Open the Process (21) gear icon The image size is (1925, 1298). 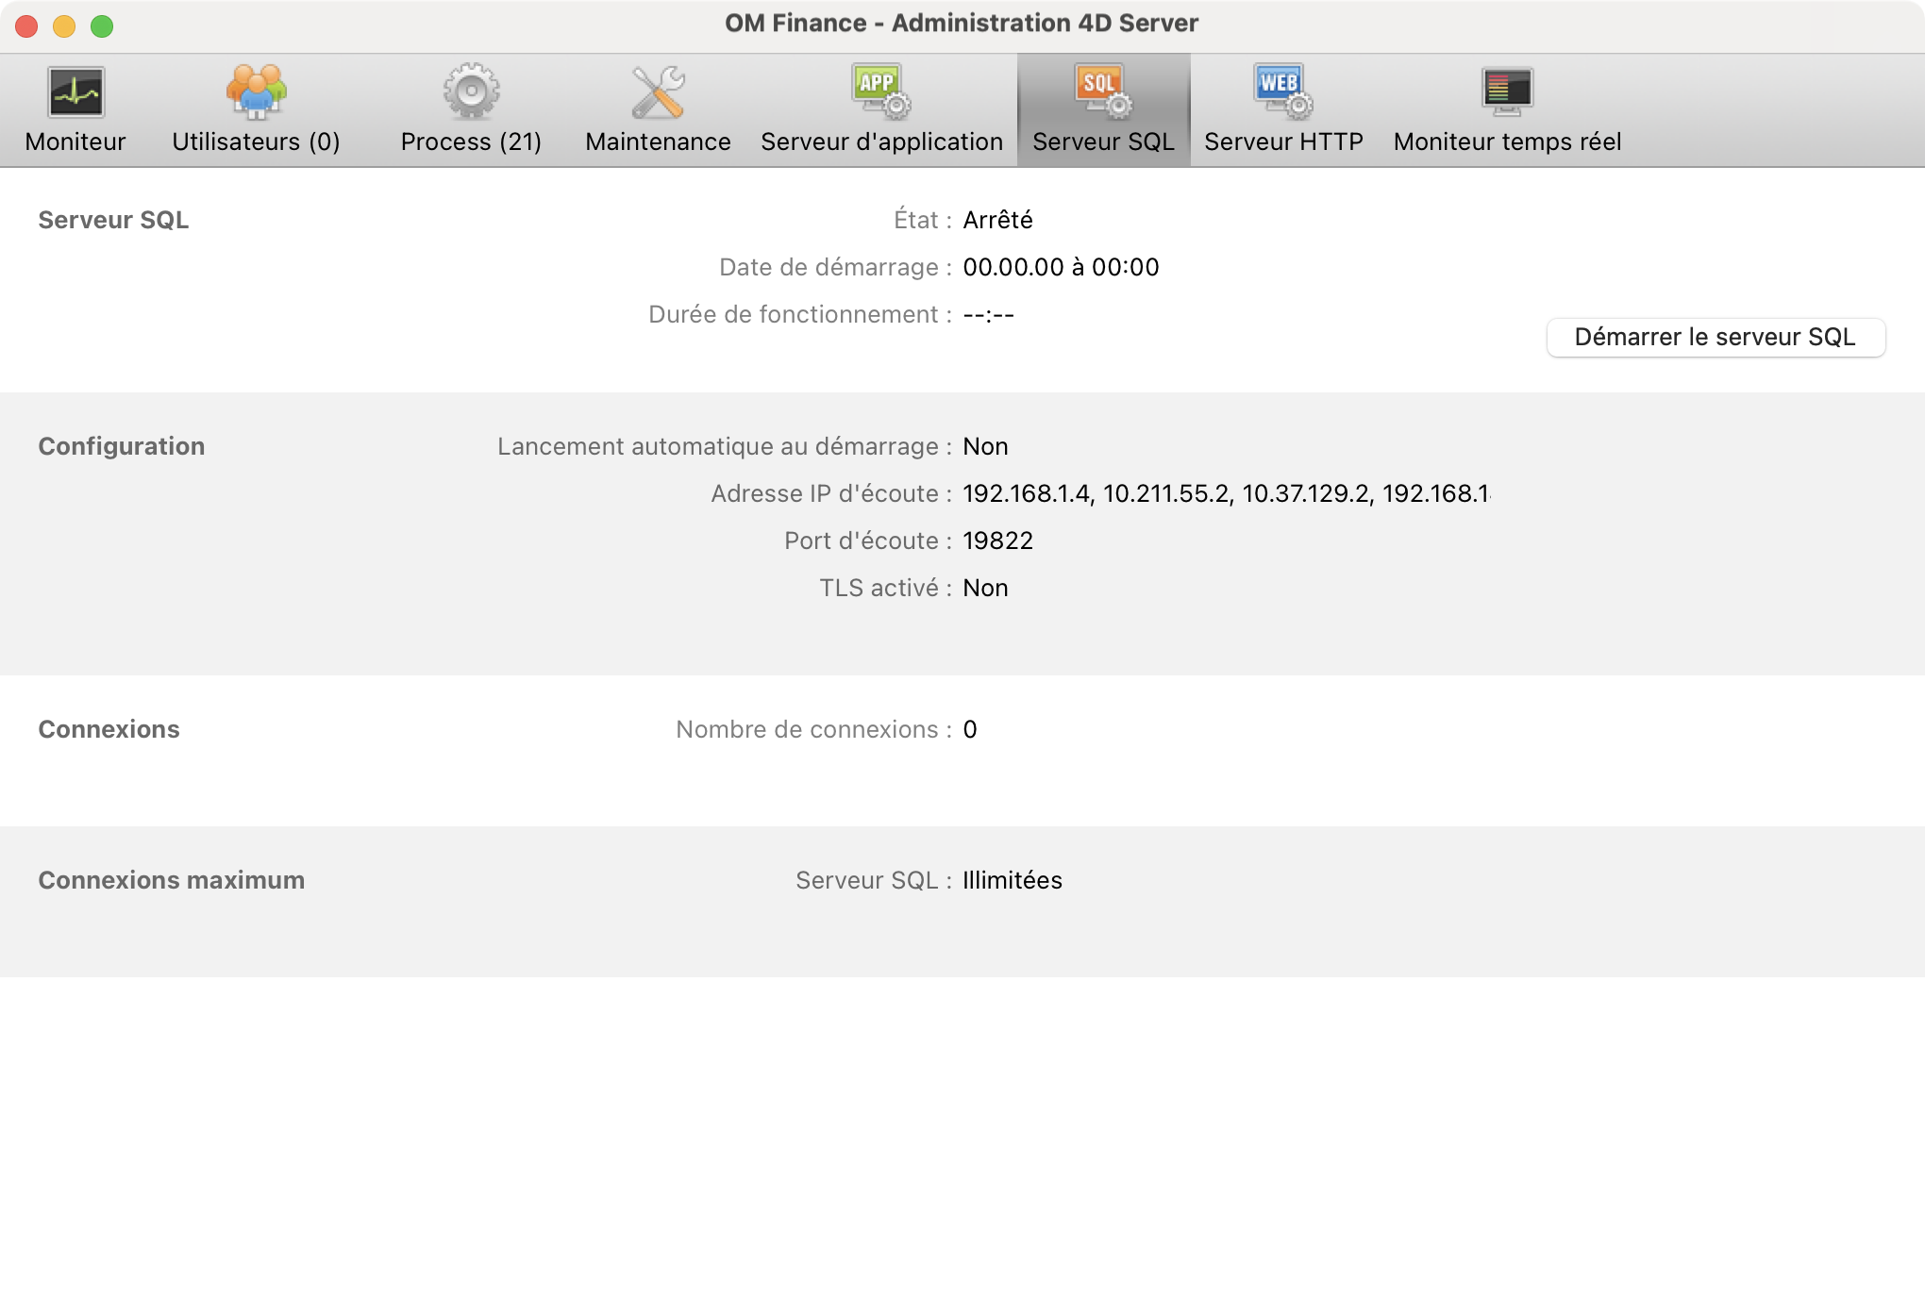pyautogui.click(x=471, y=92)
